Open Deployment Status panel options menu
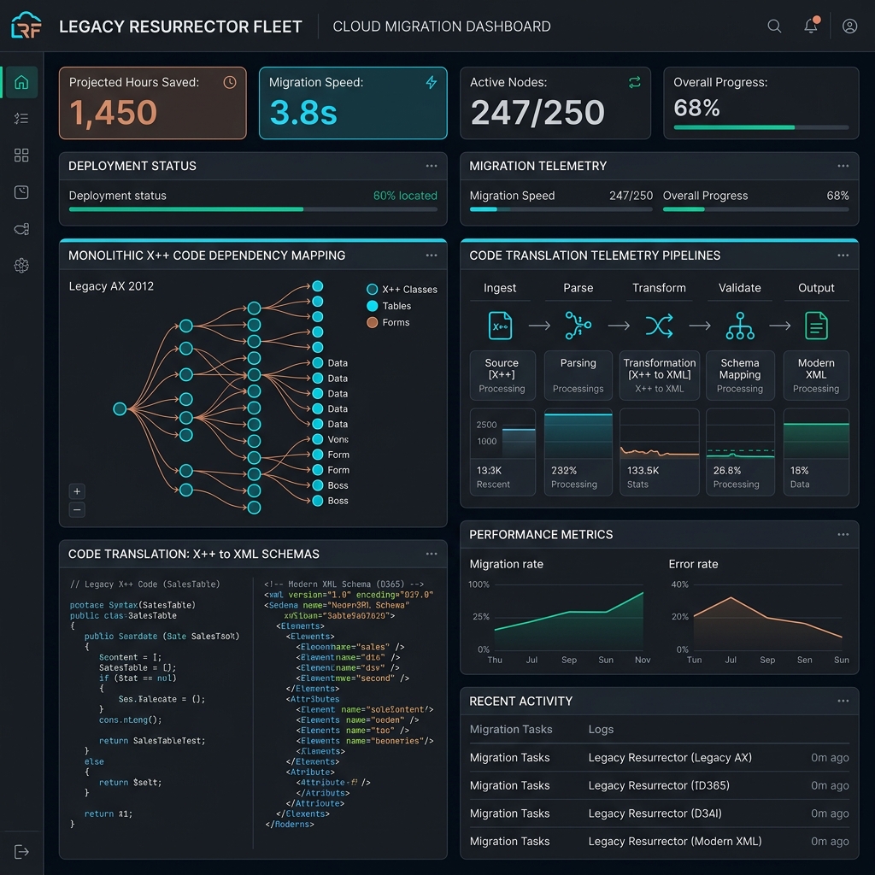875x875 pixels. click(432, 166)
